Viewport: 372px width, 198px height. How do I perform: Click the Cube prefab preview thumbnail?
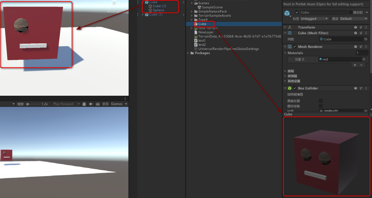click(x=327, y=157)
